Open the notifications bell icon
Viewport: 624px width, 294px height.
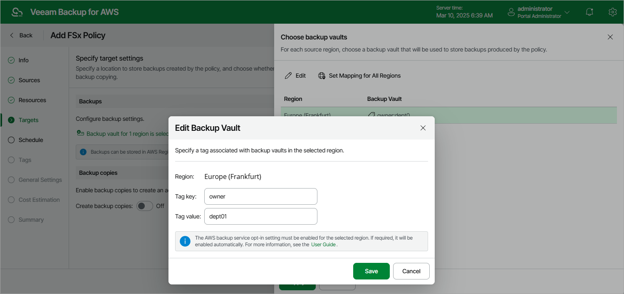pyautogui.click(x=589, y=12)
